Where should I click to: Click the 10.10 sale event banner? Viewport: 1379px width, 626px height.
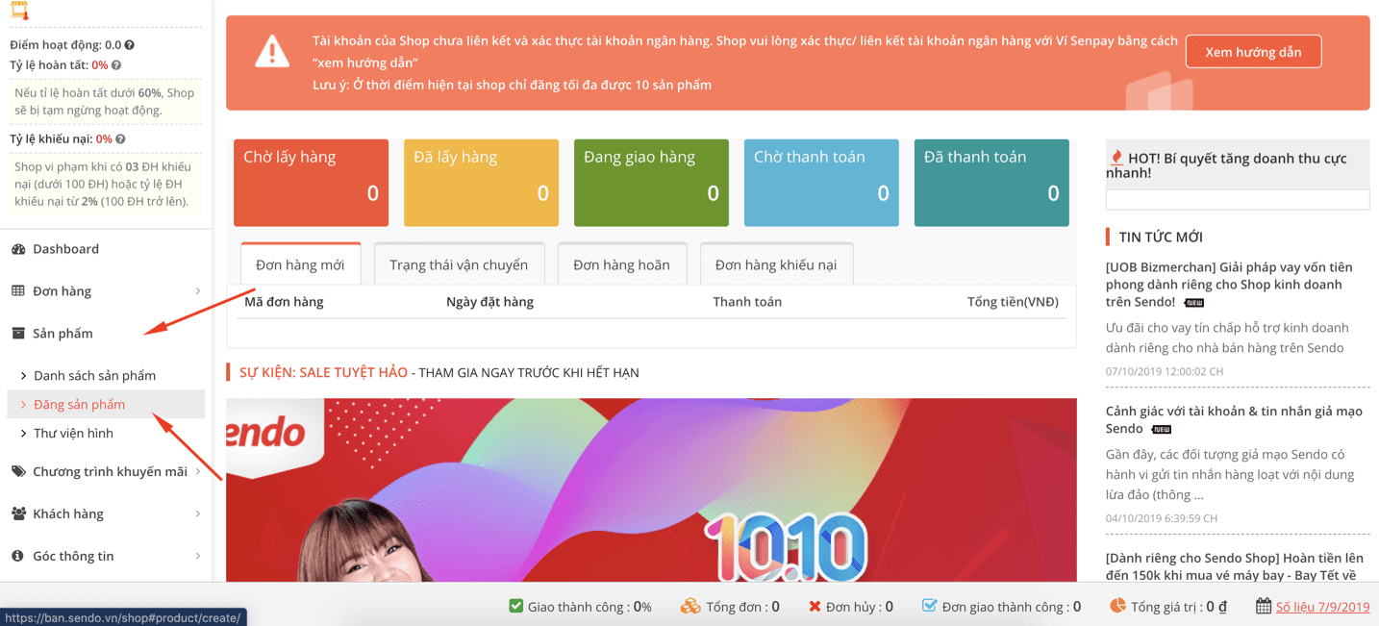point(651,489)
